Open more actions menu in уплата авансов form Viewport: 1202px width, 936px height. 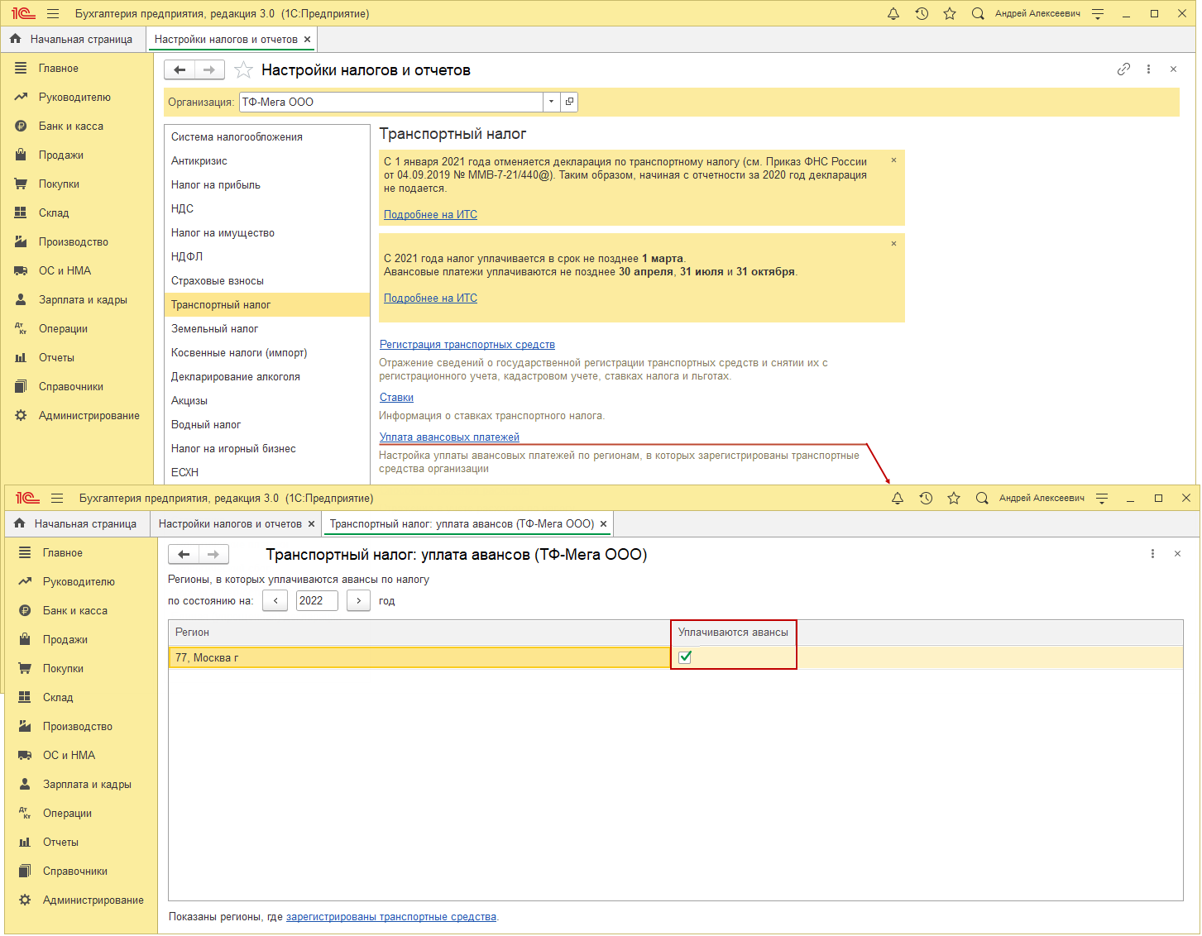point(1152,554)
